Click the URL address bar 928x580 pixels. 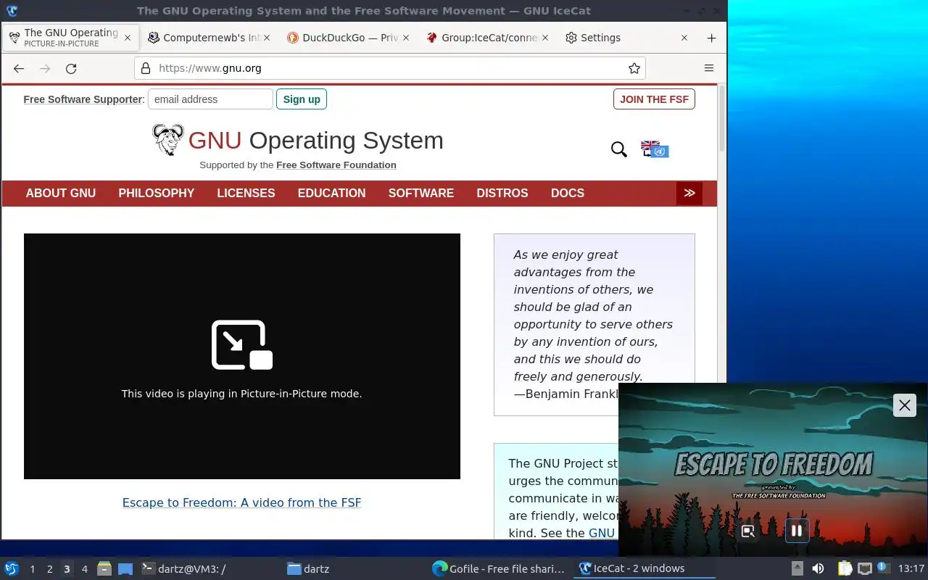tap(389, 68)
